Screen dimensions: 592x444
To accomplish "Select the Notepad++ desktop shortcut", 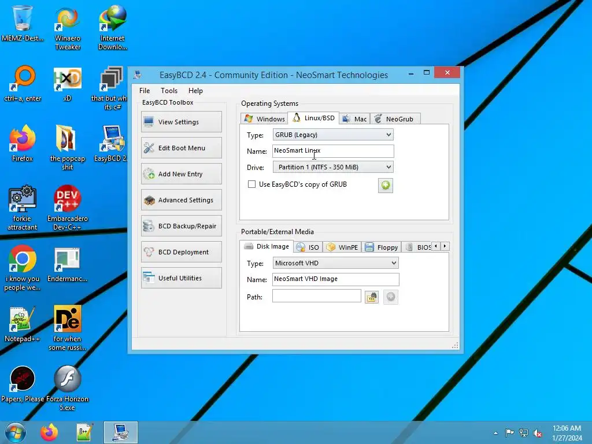I will click(23, 324).
